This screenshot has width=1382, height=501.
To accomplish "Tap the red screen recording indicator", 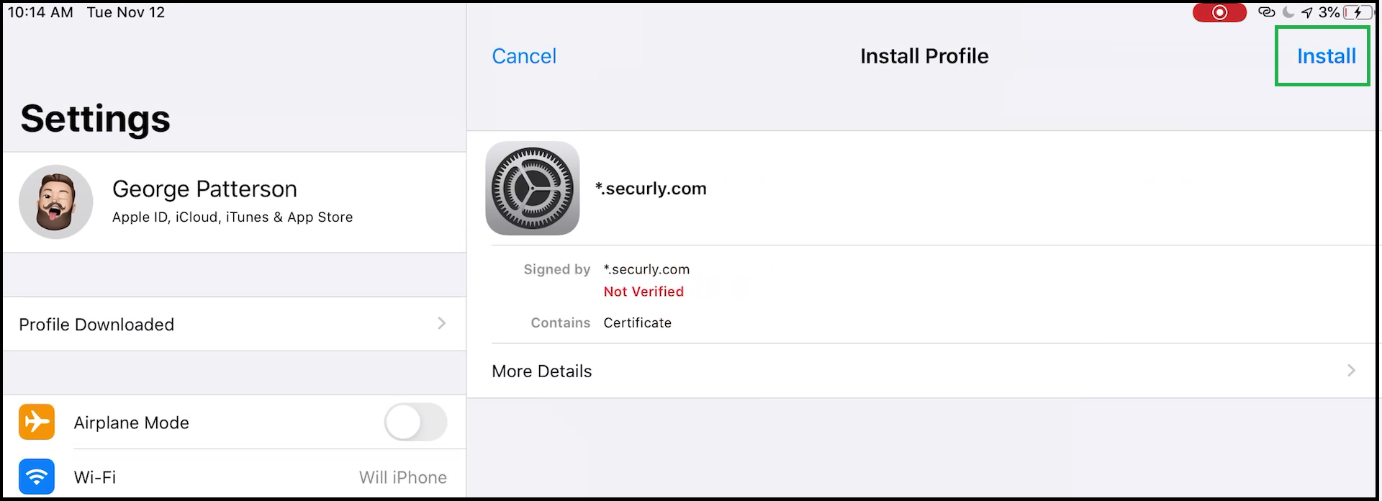I will coord(1219,12).
